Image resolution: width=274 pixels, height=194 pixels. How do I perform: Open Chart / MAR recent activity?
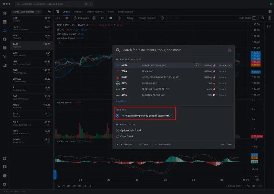tap(125, 137)
